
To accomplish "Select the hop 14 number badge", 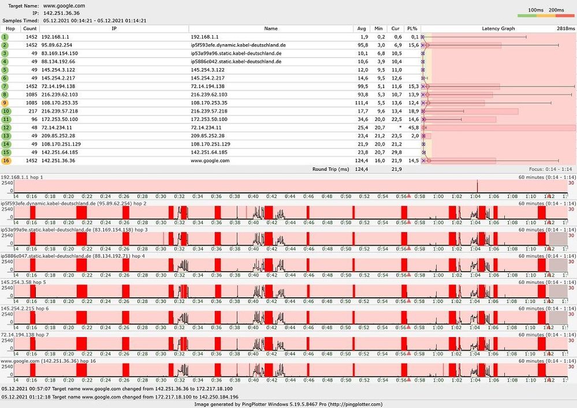I will coord(6,144).
